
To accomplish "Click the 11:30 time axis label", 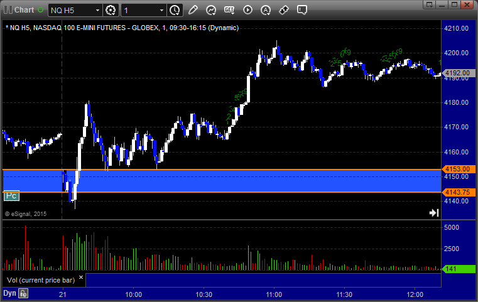I will 344,294.
